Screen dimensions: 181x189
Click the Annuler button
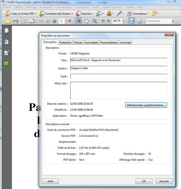164,181
